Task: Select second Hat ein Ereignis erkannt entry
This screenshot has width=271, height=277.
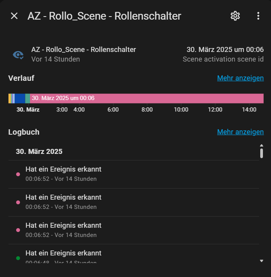Action: [x=134, y=202]
